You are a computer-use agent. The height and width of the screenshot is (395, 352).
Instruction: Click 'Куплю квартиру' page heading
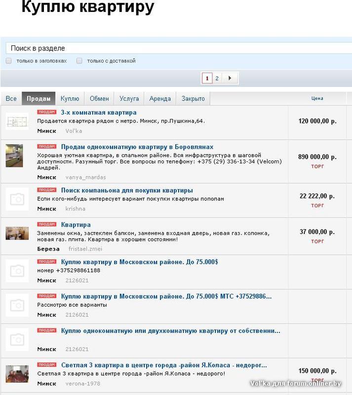(x=88, y=7)
